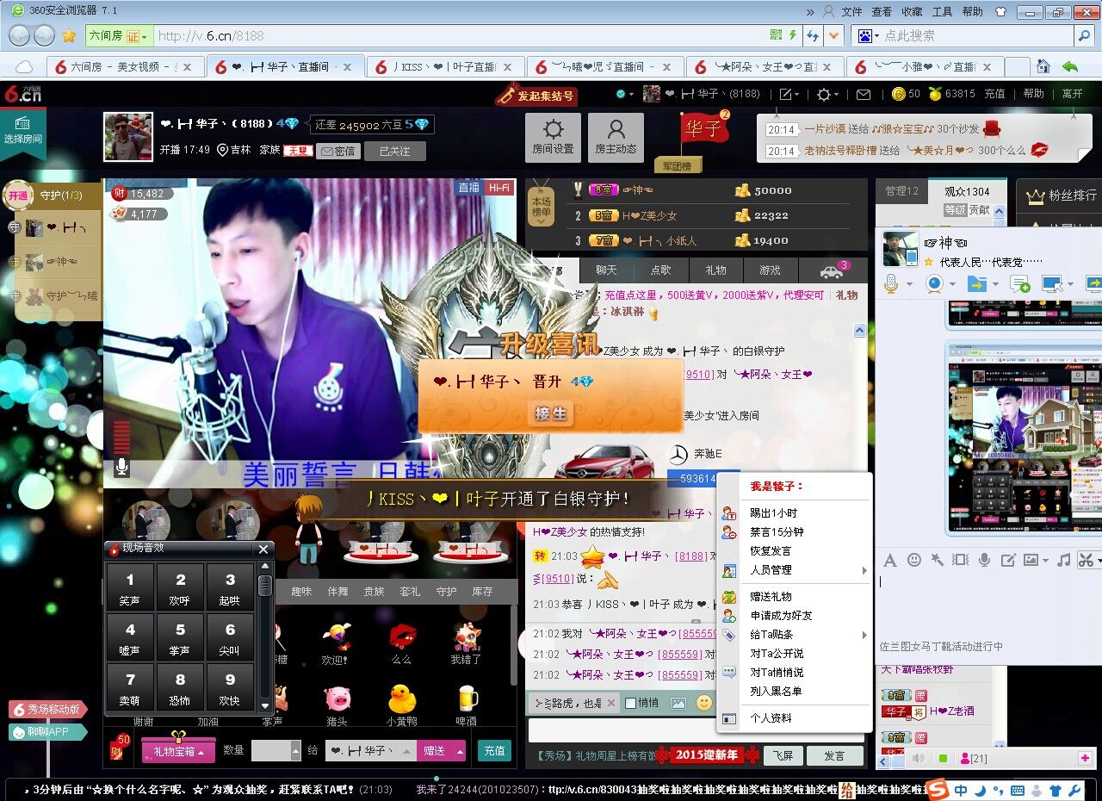Click the 直播 live badge on the video

468,187
